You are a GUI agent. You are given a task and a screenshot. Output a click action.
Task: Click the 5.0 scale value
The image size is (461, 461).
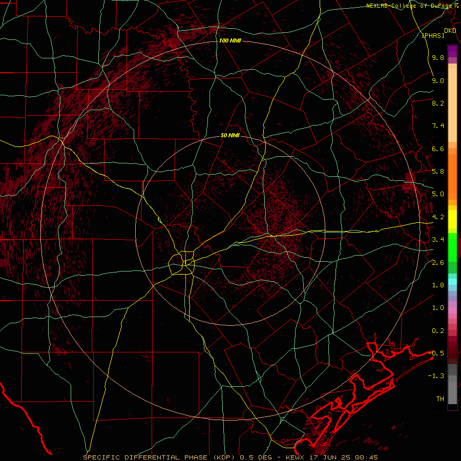pos(438,194)
